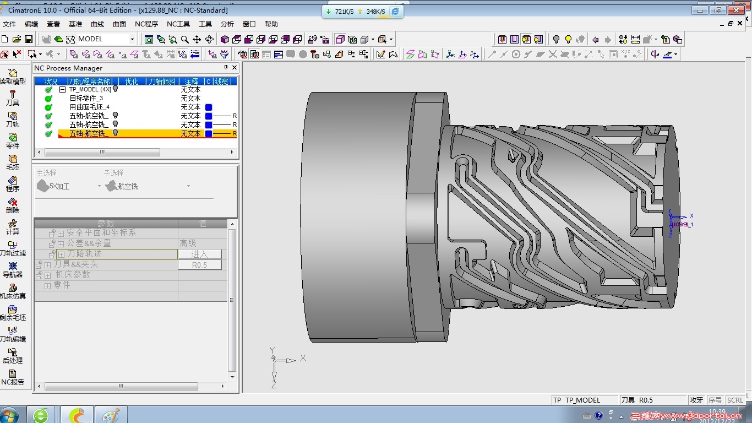The height and width of the screenshot is (423, 752).
Task: Open the 刀具 (cutter) tool in the sidebar
Action: point(13,98)
